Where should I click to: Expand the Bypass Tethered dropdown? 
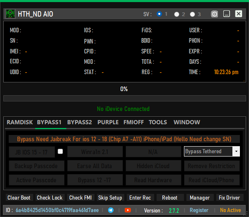tap(236, 152)
